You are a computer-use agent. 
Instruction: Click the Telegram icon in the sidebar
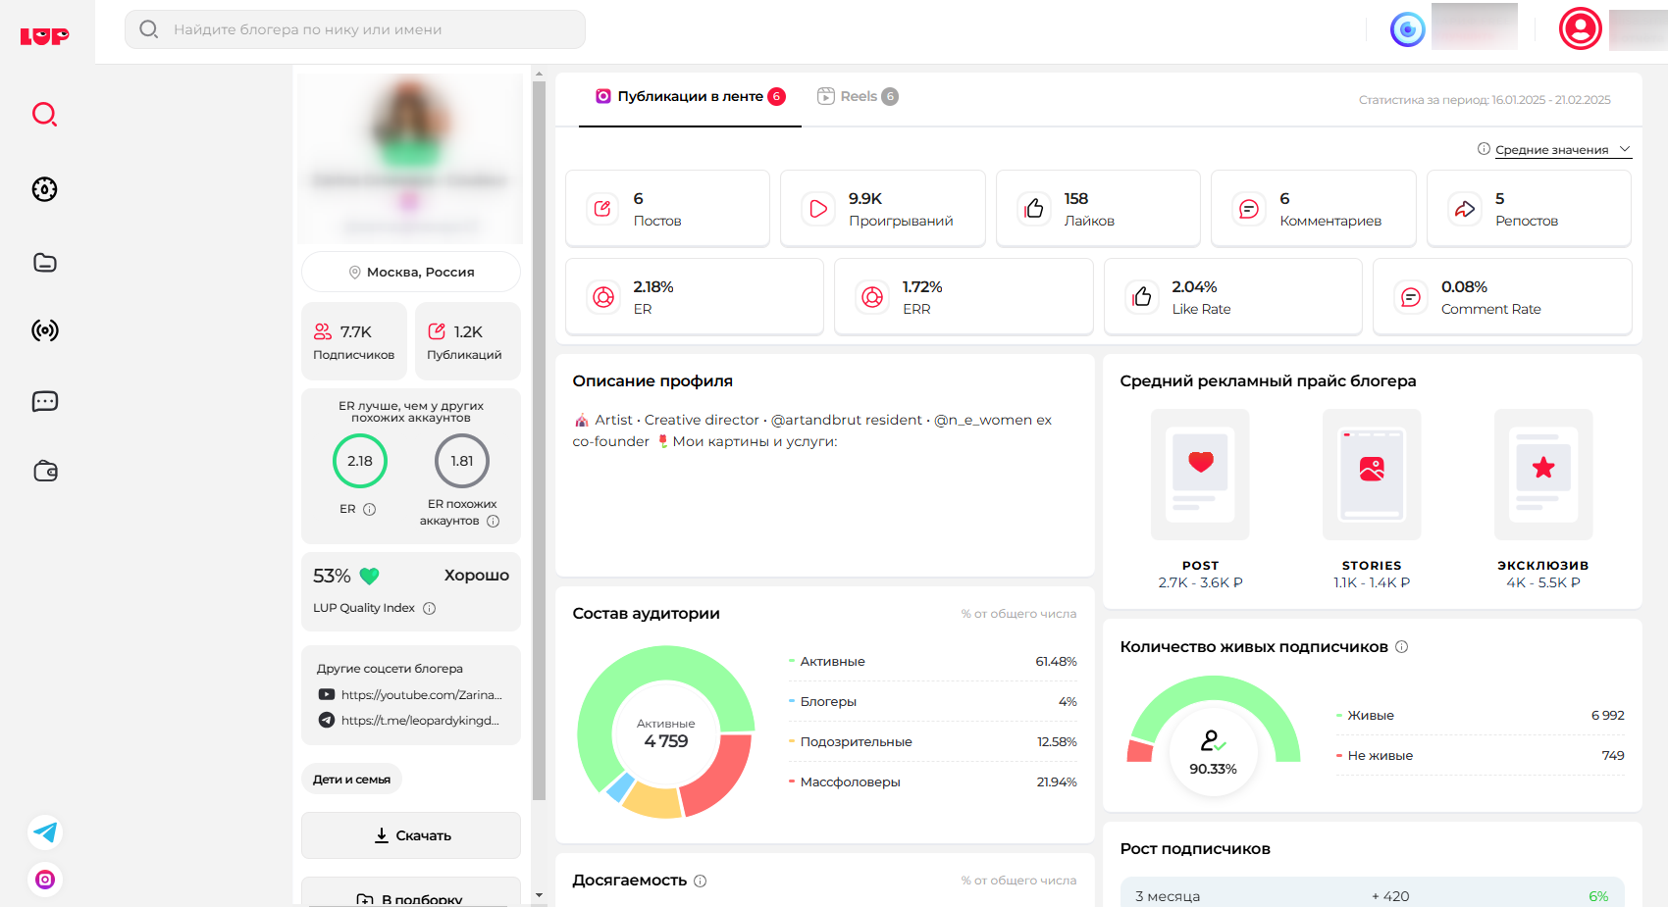point(45,832)
